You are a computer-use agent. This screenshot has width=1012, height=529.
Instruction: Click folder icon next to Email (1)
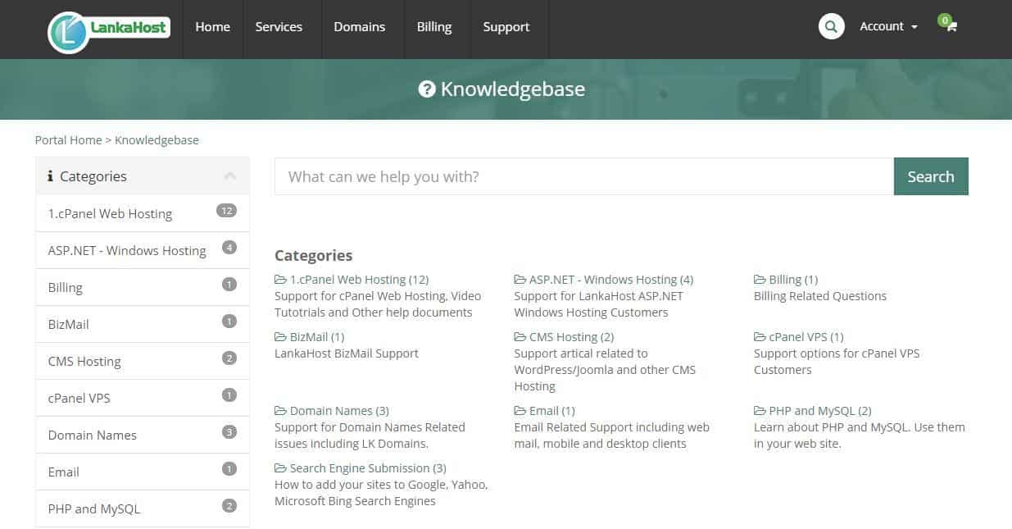[x=520, y=411]
